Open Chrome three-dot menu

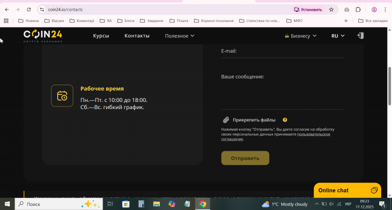[385, 10]
